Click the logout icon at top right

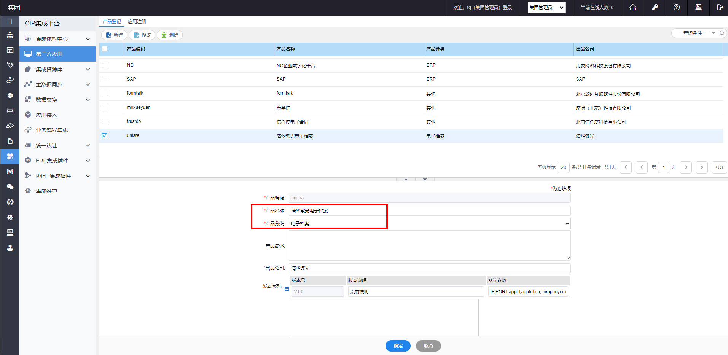720,8
